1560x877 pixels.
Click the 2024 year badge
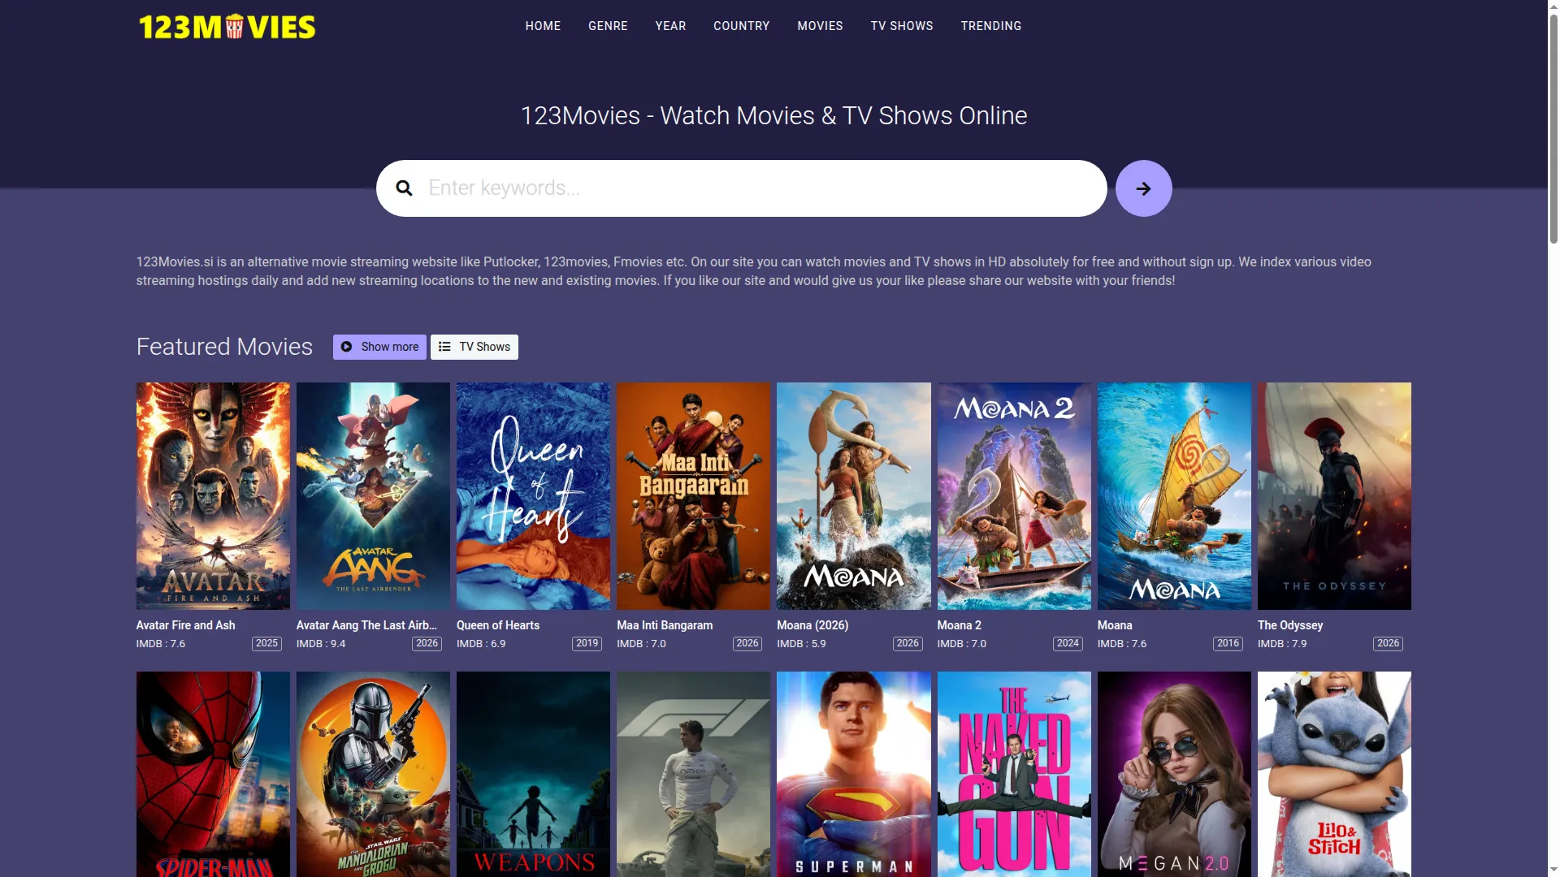(x=1068, y=643)
